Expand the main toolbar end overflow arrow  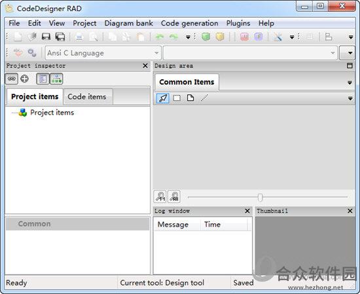[x=351, y=37]
